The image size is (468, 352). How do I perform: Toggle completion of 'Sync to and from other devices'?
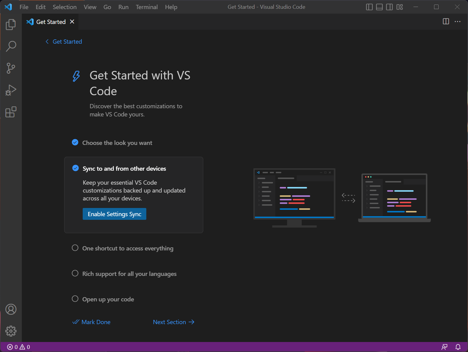[x=75, y=168]
